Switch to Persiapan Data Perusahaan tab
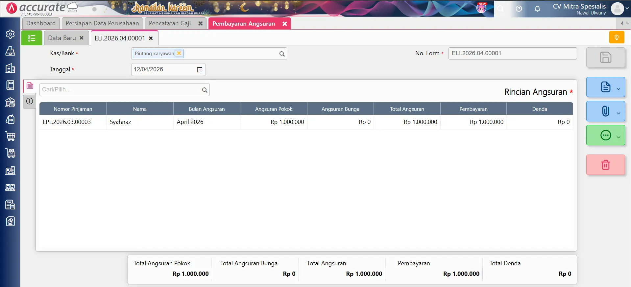The width and height of the screenshot is (631, 287). 102,23
